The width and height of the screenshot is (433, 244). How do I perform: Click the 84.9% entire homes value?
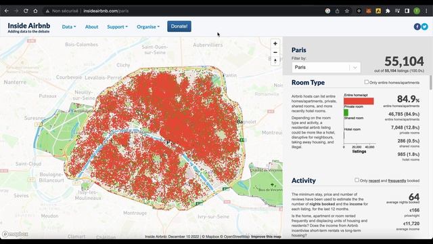[408, 99]
